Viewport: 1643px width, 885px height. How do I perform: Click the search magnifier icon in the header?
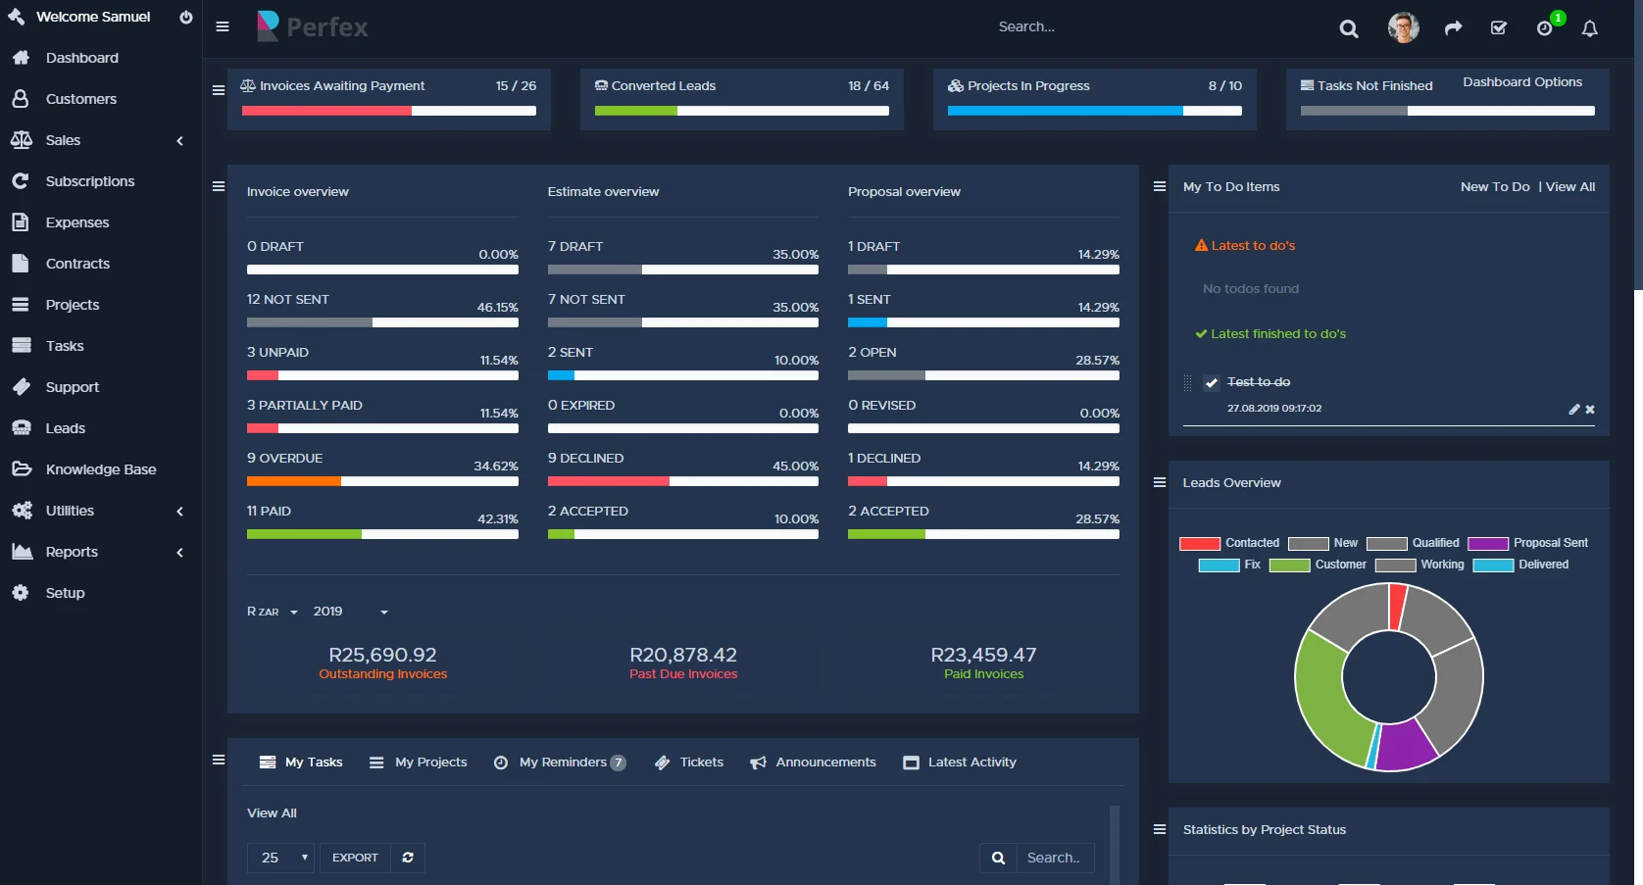click(1349, 28)
